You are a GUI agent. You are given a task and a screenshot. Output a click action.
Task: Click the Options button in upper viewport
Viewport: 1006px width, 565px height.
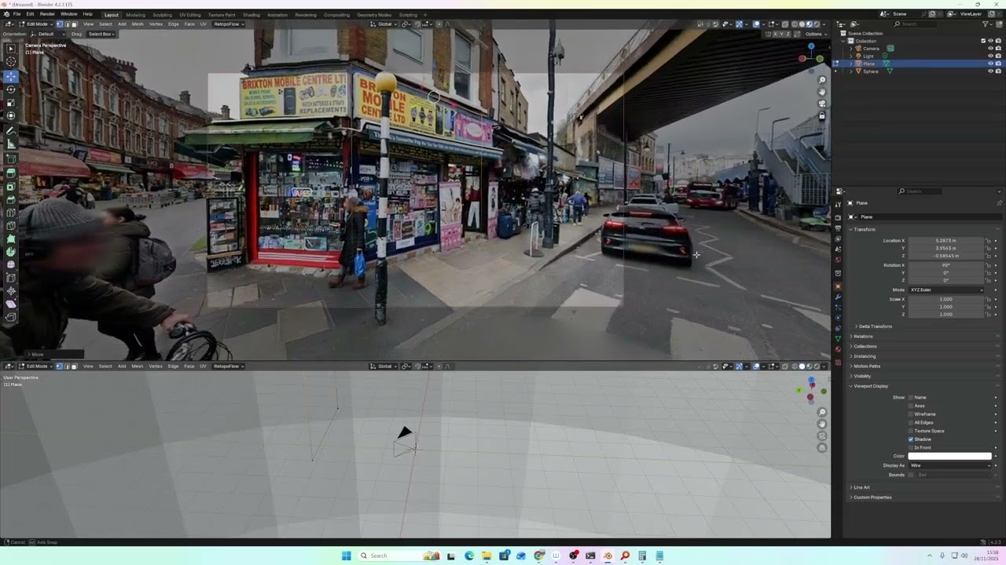(815, 34)
